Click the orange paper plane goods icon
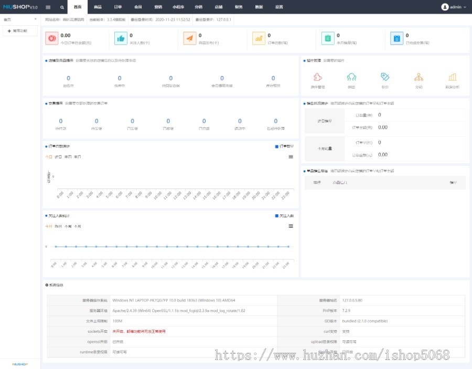472x369 pixels. click(189, 38)
